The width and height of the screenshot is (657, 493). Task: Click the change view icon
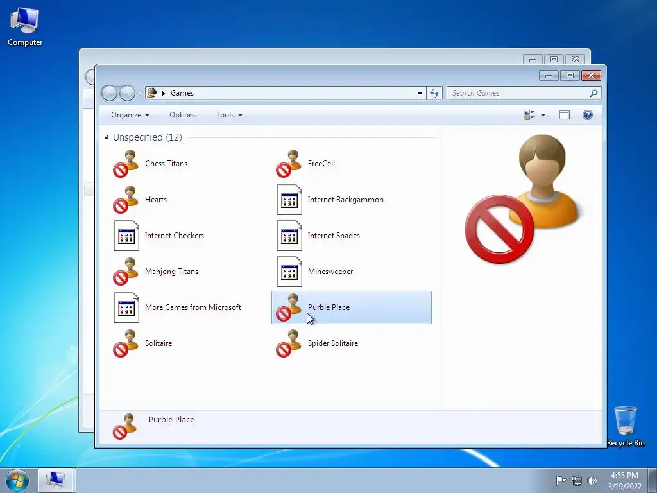click(529, 115)
